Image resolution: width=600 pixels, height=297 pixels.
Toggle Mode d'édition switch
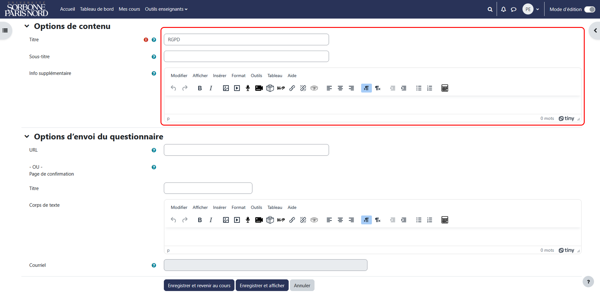point(589,9)
